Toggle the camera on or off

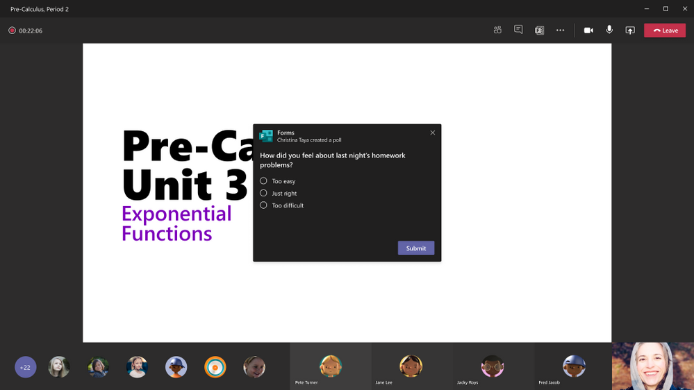coord(588,30)
